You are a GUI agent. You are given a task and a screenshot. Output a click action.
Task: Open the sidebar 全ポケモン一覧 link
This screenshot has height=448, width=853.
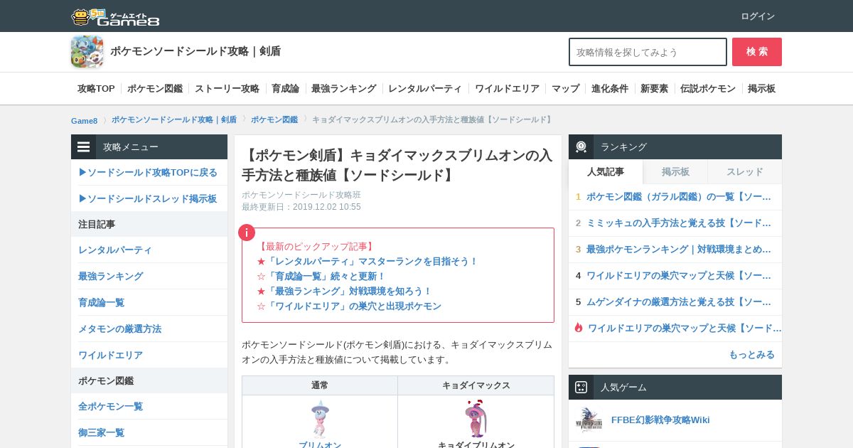click(111, 407)
